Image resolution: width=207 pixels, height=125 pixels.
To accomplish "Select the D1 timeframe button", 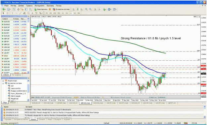I will point(71,13).
